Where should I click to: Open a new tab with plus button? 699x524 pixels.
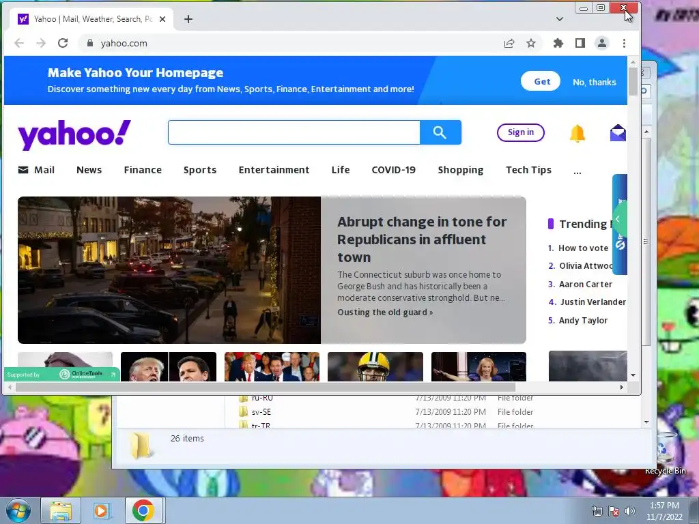click(x=188, y=19)
